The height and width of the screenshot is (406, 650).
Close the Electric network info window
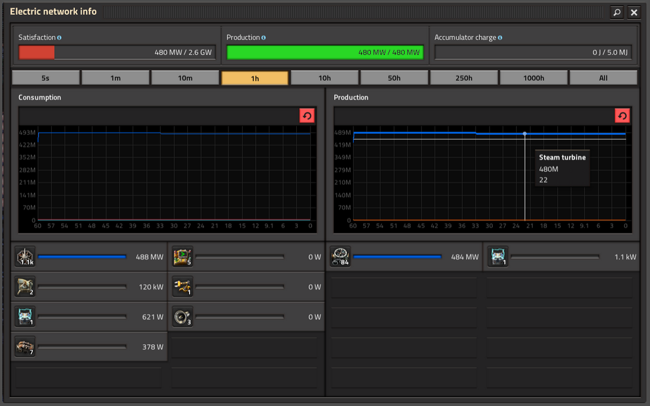point(634,12)
